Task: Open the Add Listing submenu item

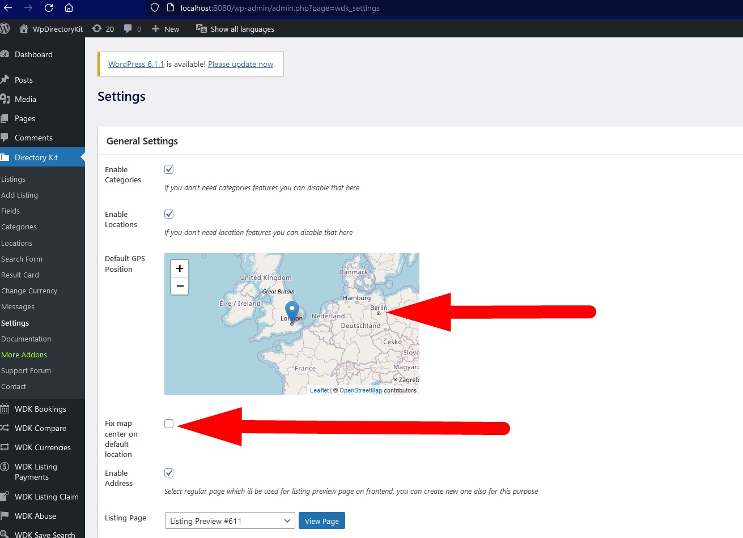Action: point(19,195)
